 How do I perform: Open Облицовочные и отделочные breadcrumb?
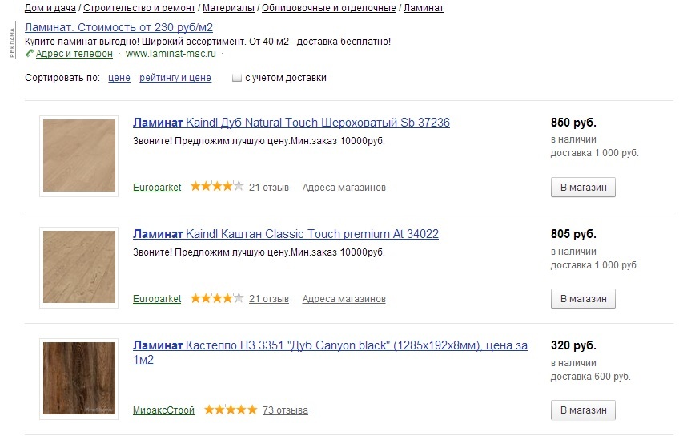[329, 8]
